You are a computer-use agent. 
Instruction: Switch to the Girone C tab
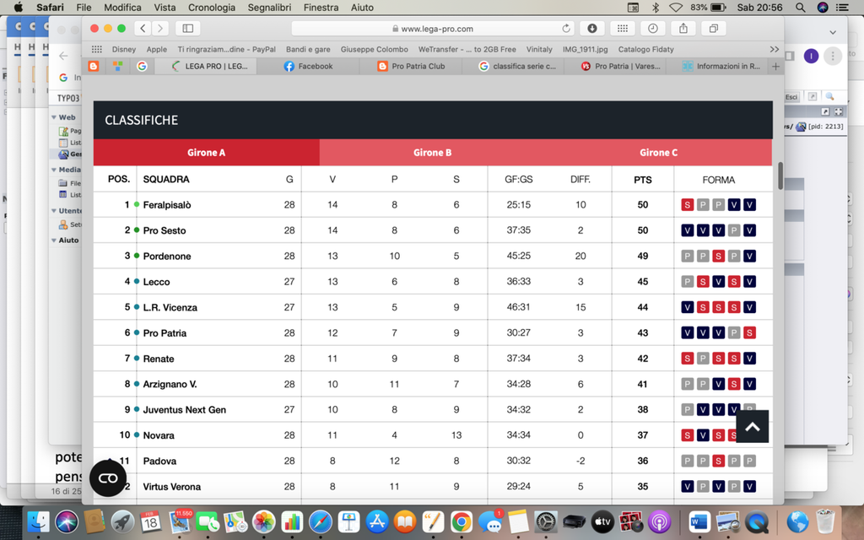[658, 153]
